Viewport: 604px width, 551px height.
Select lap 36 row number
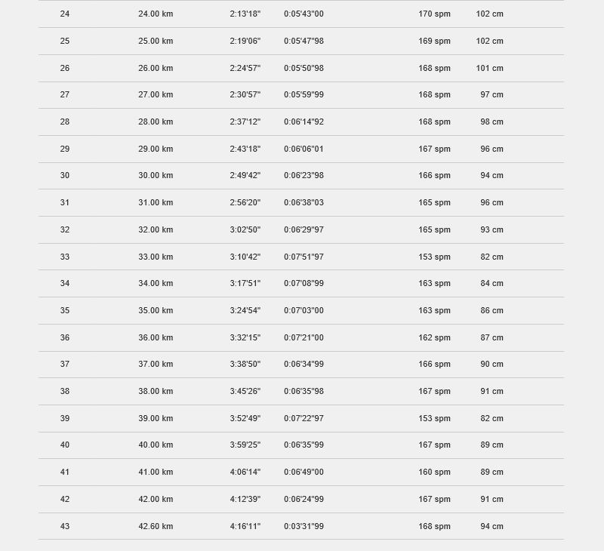65,337
